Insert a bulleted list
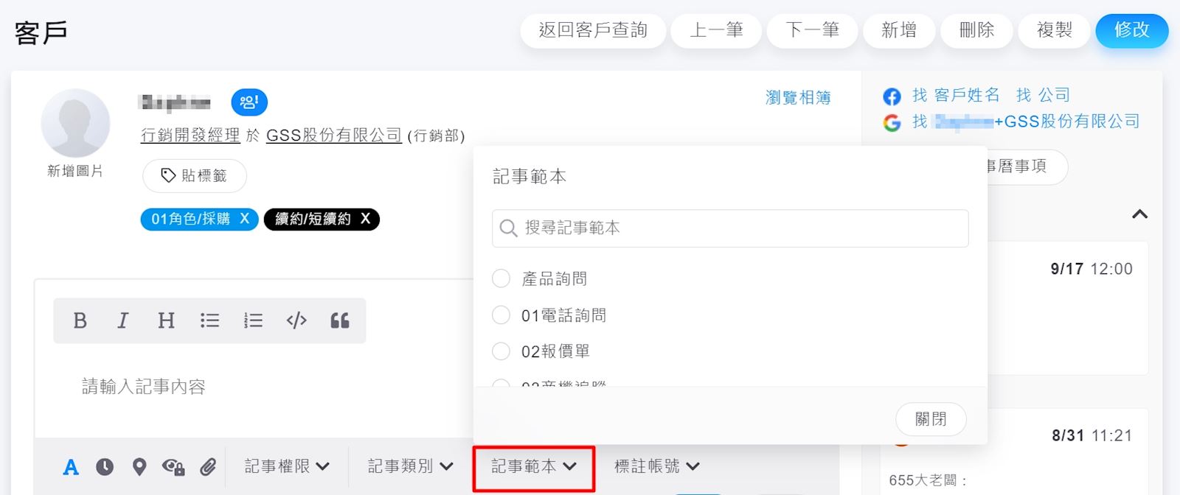 click(x=209, y=320)
